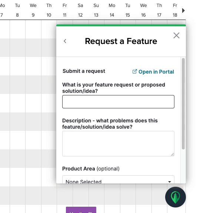This screenshot has height=213, width=197.
Task: Close the Request a Feature panel
Action: coord(177,35)
